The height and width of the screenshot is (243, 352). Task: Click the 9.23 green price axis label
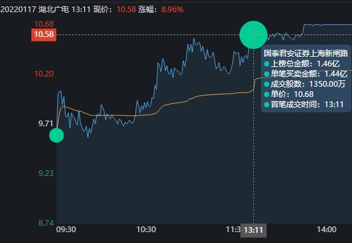point(46,173)
